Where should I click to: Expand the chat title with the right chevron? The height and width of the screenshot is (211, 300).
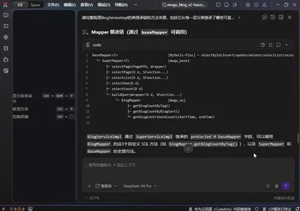[x=239, y=18]
